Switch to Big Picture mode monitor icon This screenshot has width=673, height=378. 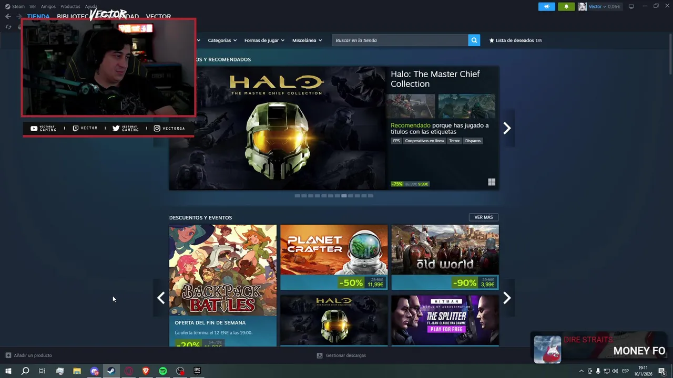tap(631, 6)
